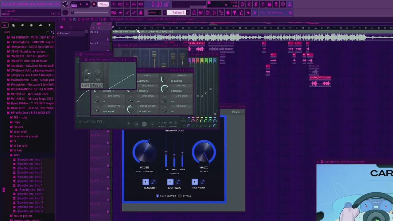
Task: Open the (none) selector dropdown
Action: coord(154,13)
